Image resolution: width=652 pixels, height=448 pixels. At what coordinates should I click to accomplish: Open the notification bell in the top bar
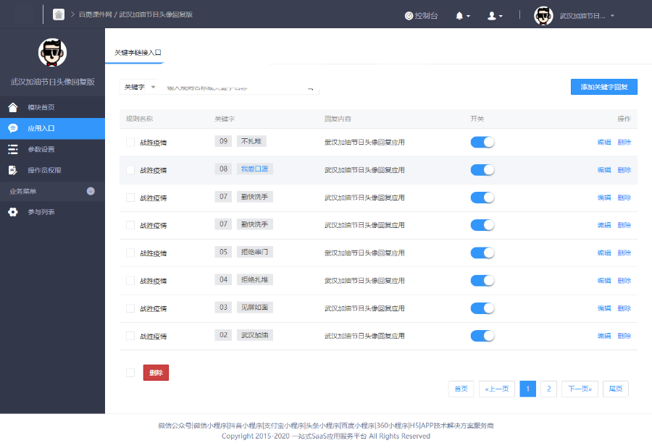(459, 15)
